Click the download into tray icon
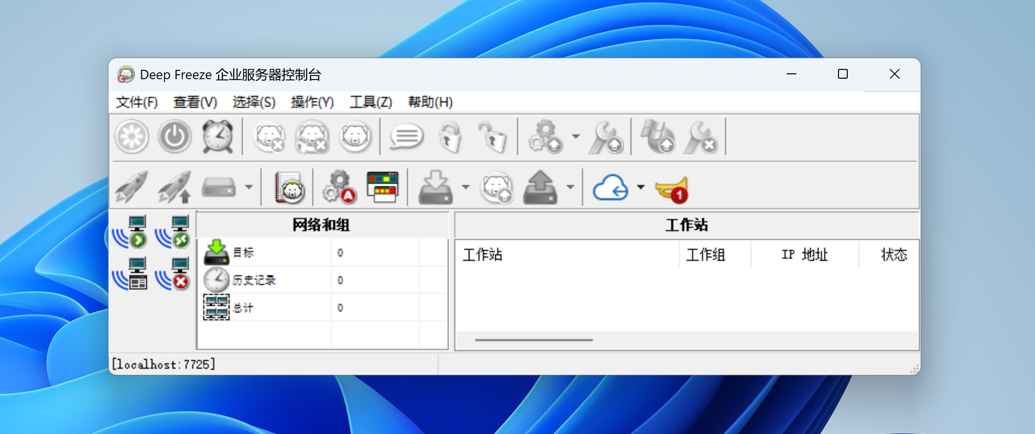This screenshot has height=434, width=1035. coord(435,187)
